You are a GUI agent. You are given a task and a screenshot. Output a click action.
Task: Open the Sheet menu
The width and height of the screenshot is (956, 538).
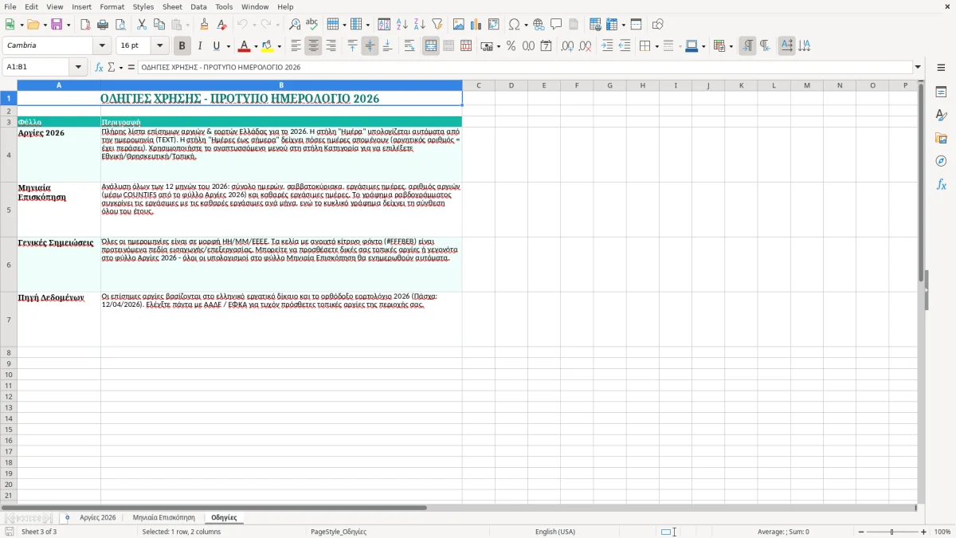(172, 6)
